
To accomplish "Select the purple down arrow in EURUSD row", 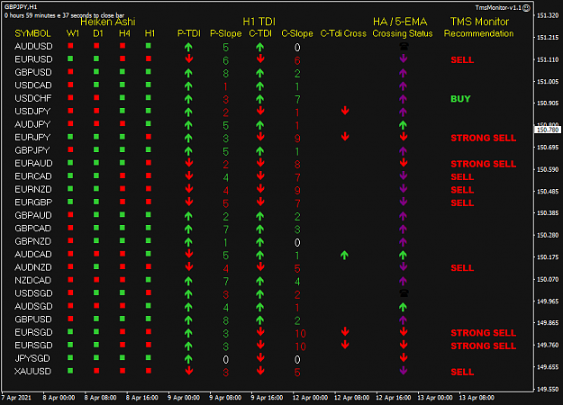I will 404,58.
